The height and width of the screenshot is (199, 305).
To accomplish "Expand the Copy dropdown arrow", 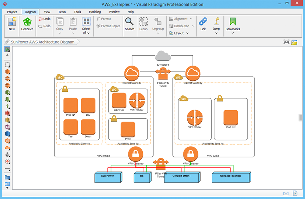I will click(x=60, y=33).
